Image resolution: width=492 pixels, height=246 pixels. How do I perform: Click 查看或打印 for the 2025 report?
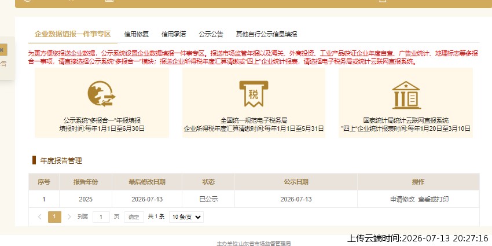(434, 199)
